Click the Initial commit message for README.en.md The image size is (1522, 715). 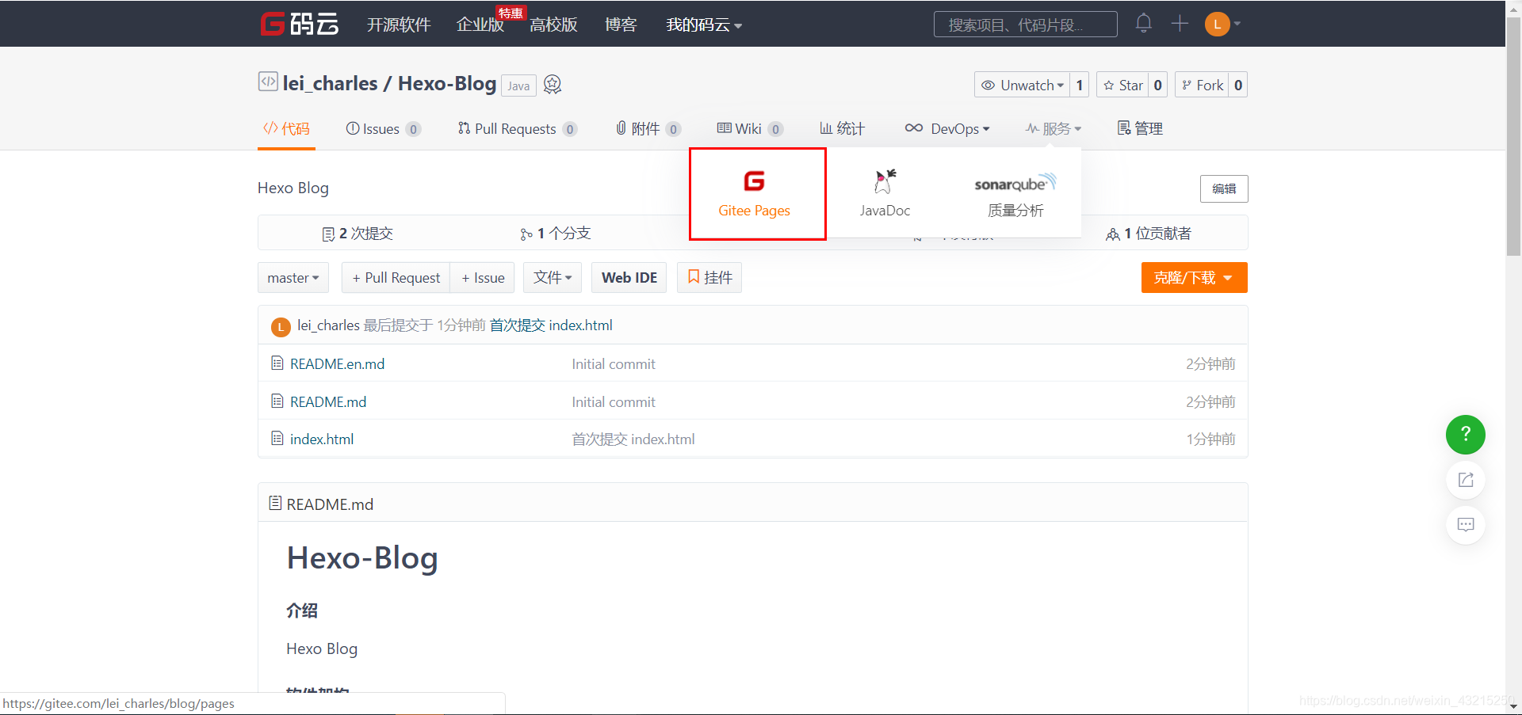(614, 363)
